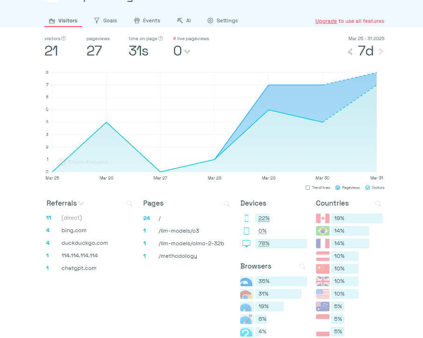Click the mobile phone device icon

tap(246, 218)
